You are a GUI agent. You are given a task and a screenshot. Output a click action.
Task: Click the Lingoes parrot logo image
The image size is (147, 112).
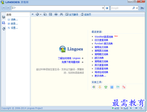pos(63,49)
